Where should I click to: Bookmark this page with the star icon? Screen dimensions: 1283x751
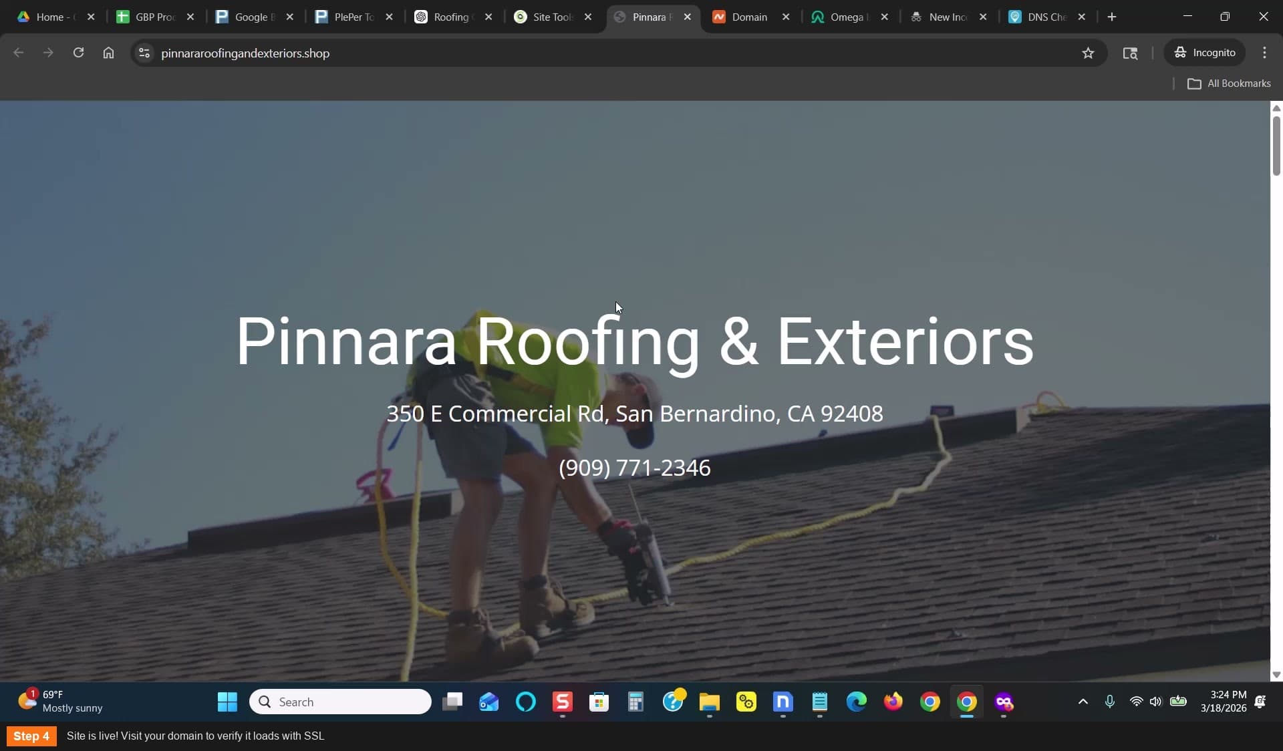(1088, 53)
